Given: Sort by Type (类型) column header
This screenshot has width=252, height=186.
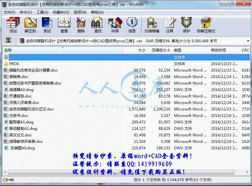Looking at the screenshot, I should (191, 50).
